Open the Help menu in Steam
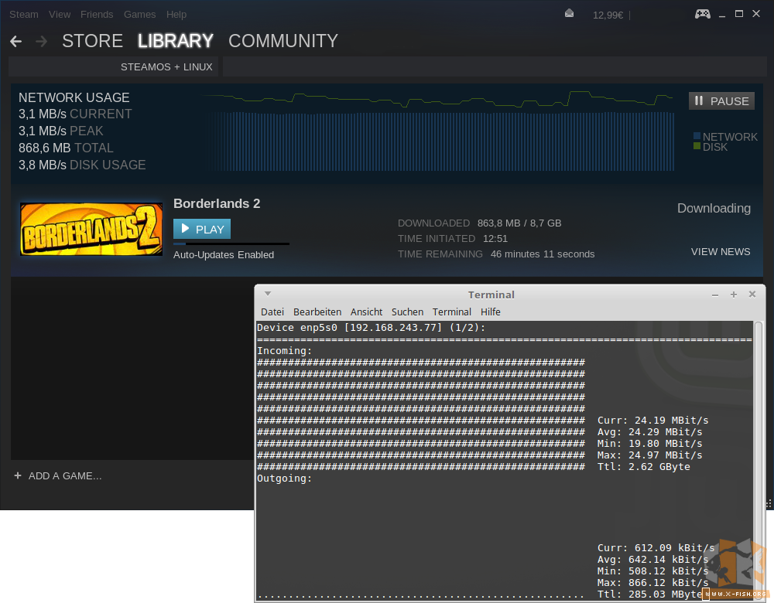Screen dimensions: 774x603 pos(176,14)
